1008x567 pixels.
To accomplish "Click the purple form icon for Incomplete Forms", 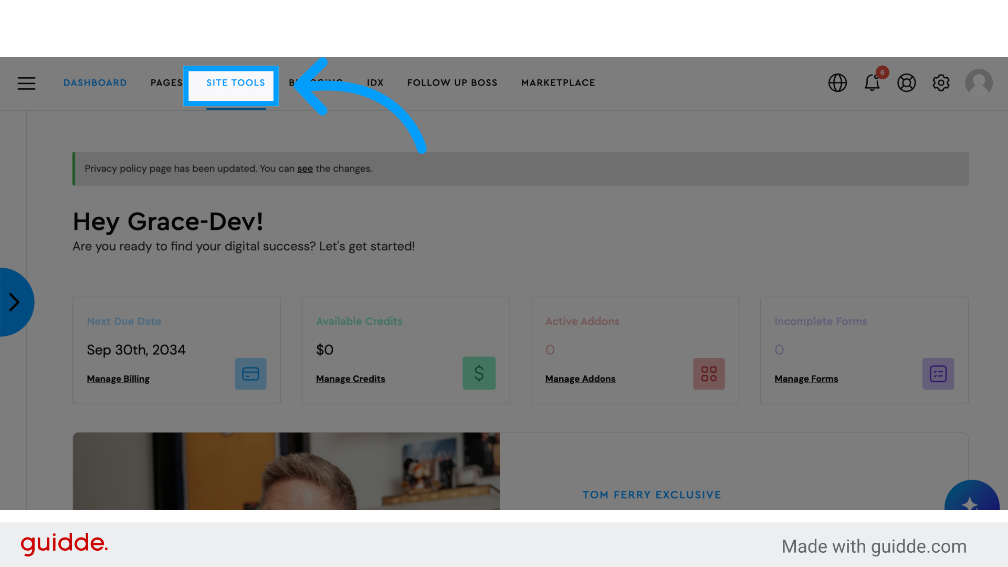I will pos(938,373).
